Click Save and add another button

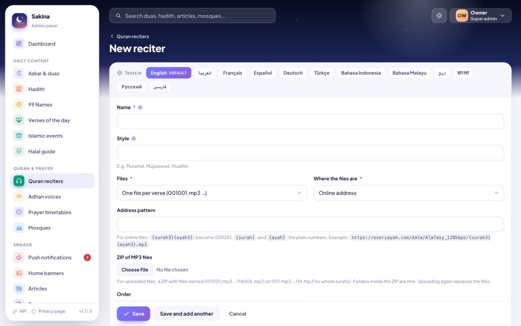(x=186, y=314)
